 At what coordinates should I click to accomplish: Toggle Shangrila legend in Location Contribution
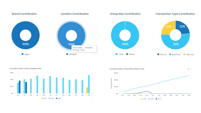pyautogui.click(x=71, y=54)
